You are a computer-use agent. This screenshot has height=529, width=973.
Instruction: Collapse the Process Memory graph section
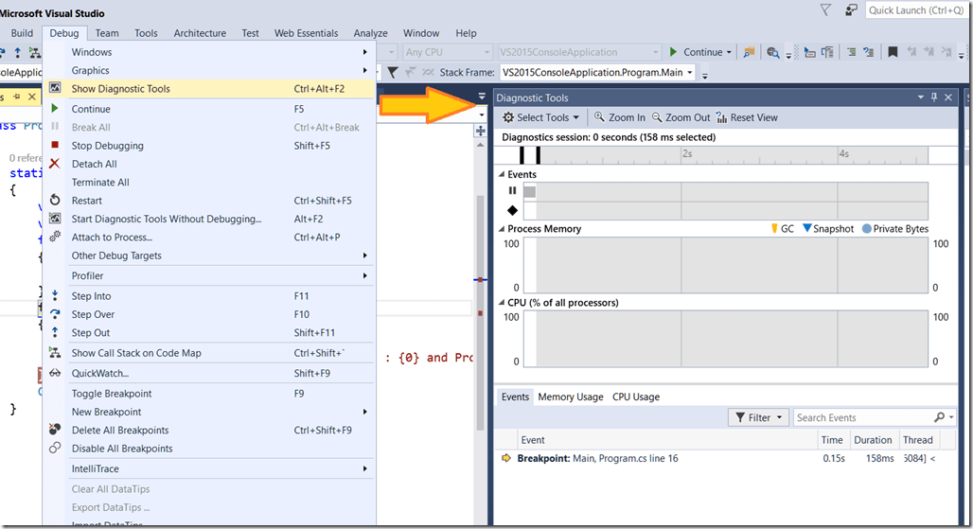(502, 229)
